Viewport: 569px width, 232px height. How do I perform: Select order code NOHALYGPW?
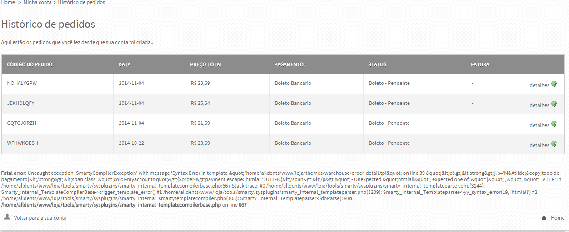click(x=22, y=84)
